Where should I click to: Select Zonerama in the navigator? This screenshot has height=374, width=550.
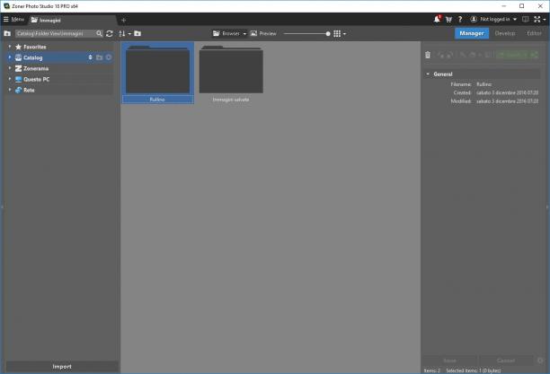pyautogui.click(x=36, y=69)
